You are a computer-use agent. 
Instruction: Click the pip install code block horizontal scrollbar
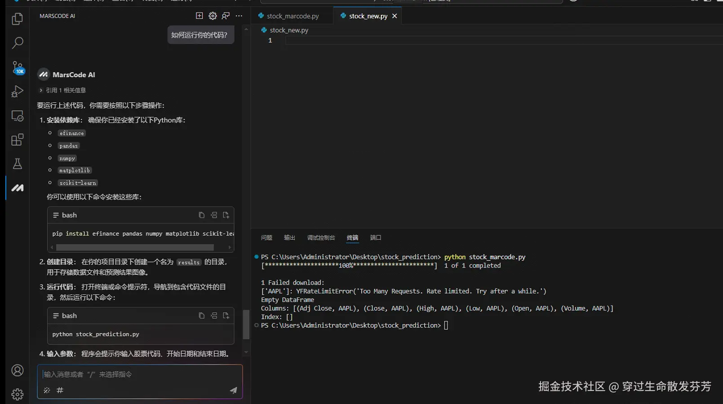[x=135, y=247]
